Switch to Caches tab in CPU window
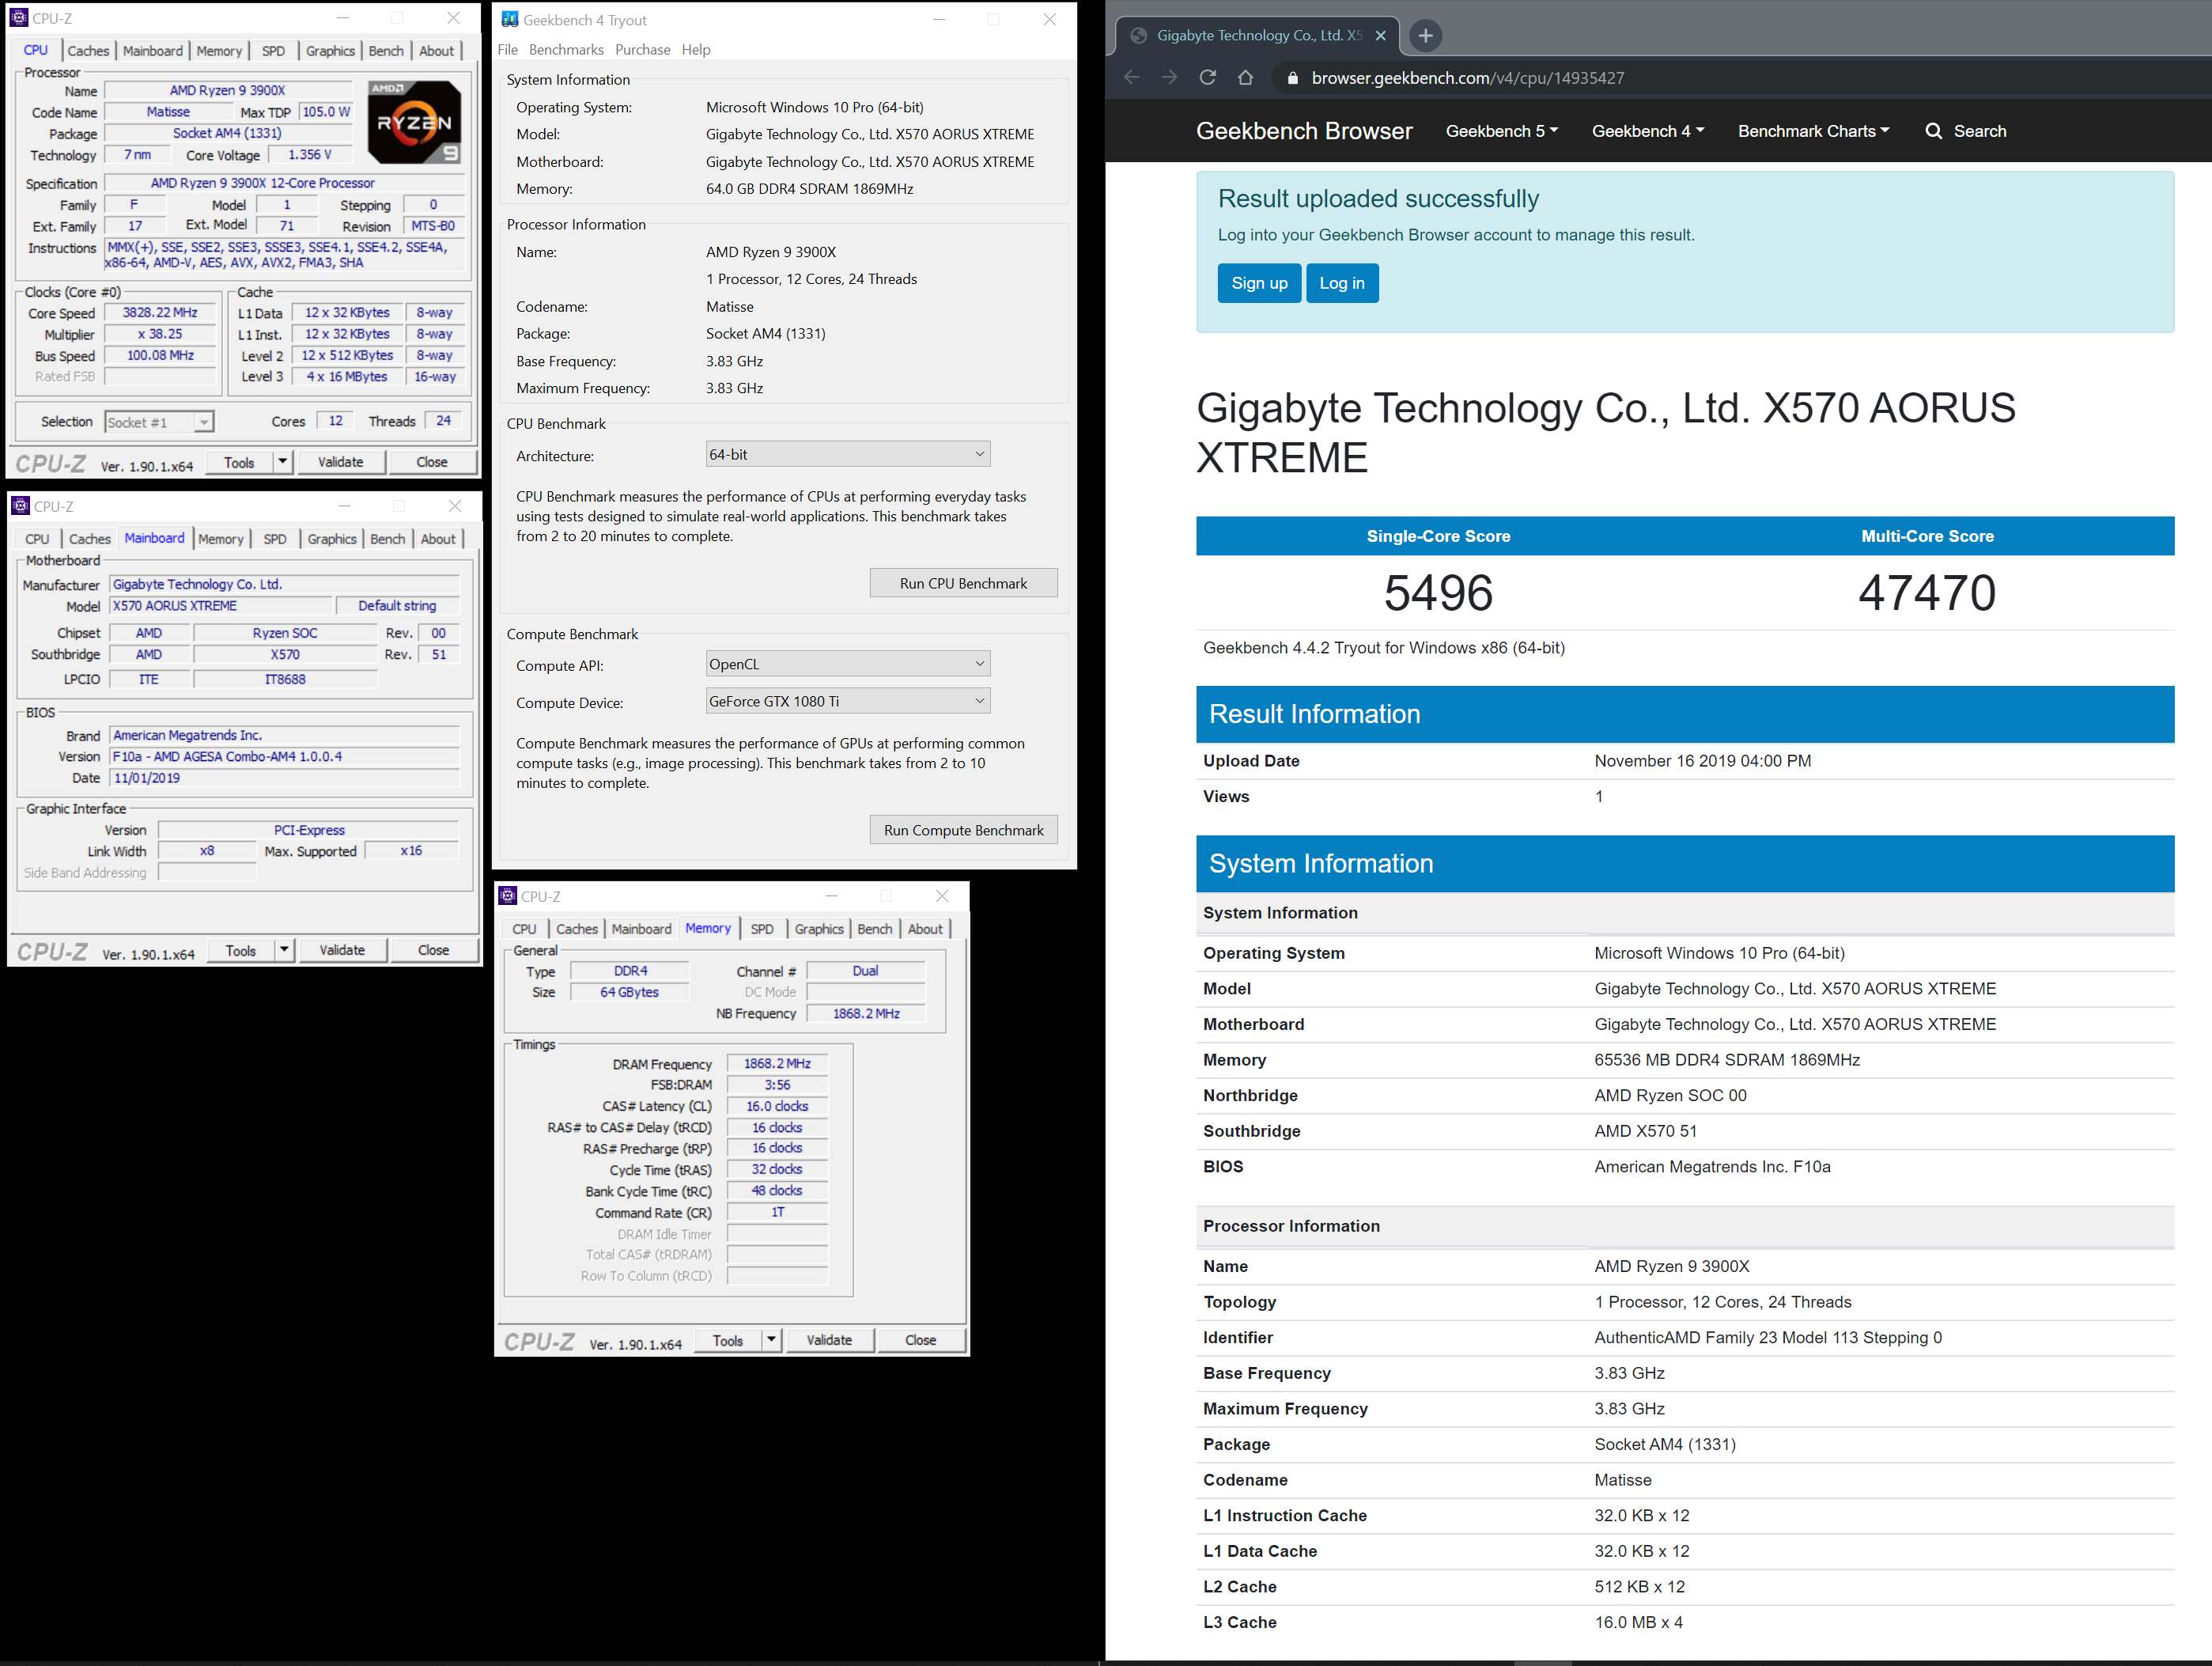The width and height of the screenshot is (2212, 1666). point(88,51)
